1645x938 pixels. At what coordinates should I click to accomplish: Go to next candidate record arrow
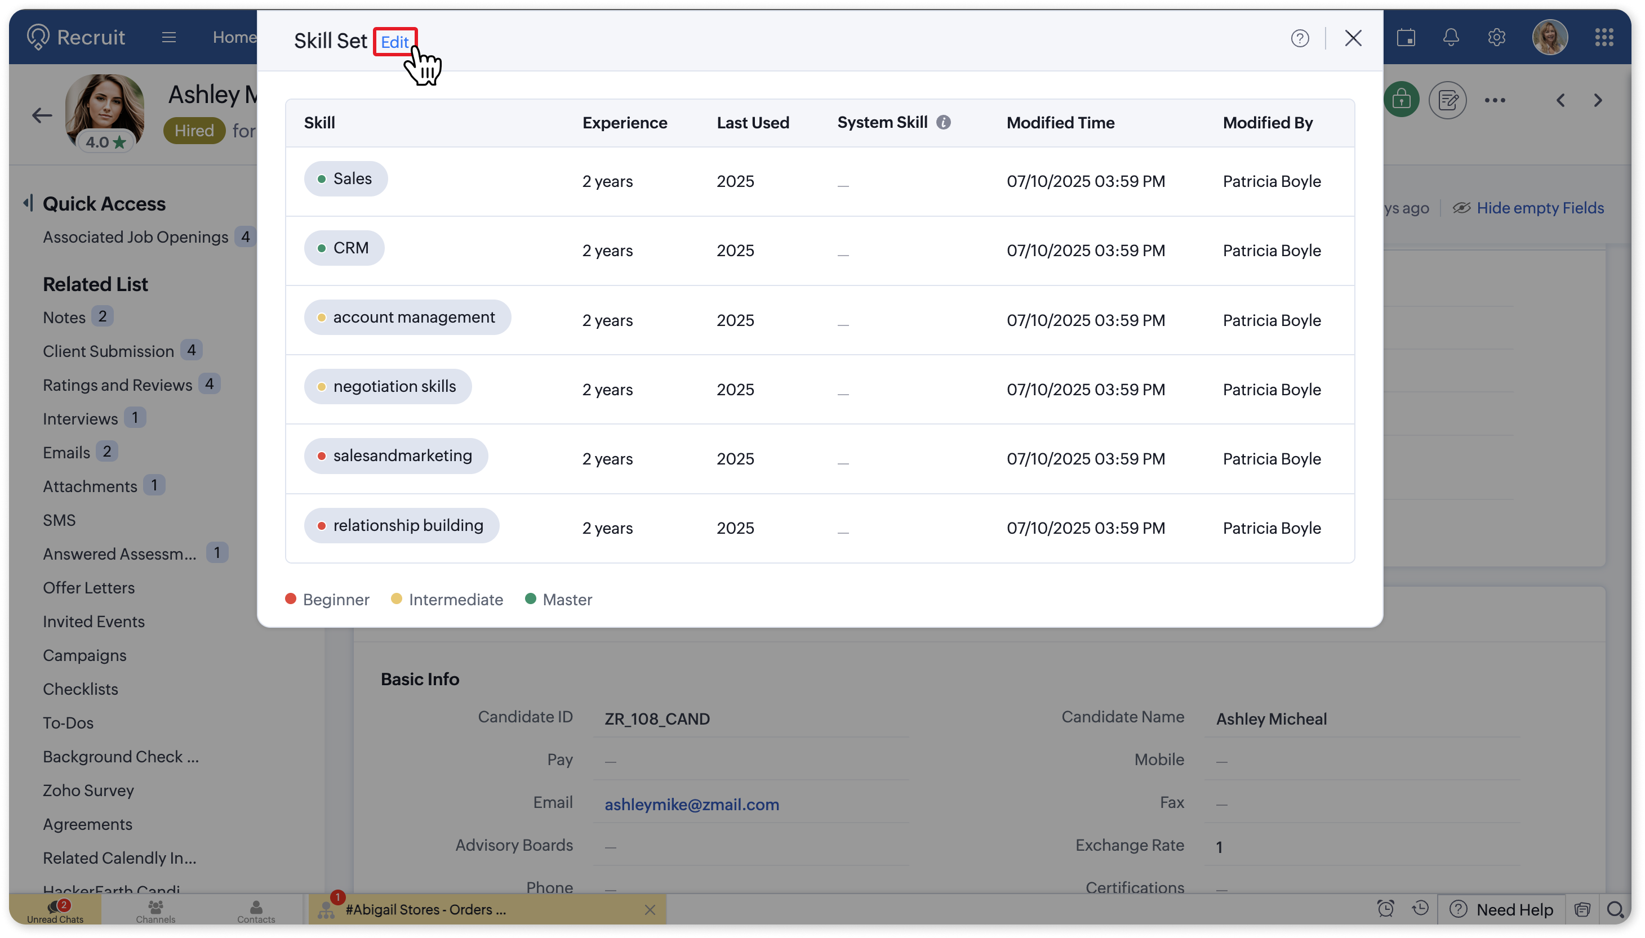[x=1597, y=100]
